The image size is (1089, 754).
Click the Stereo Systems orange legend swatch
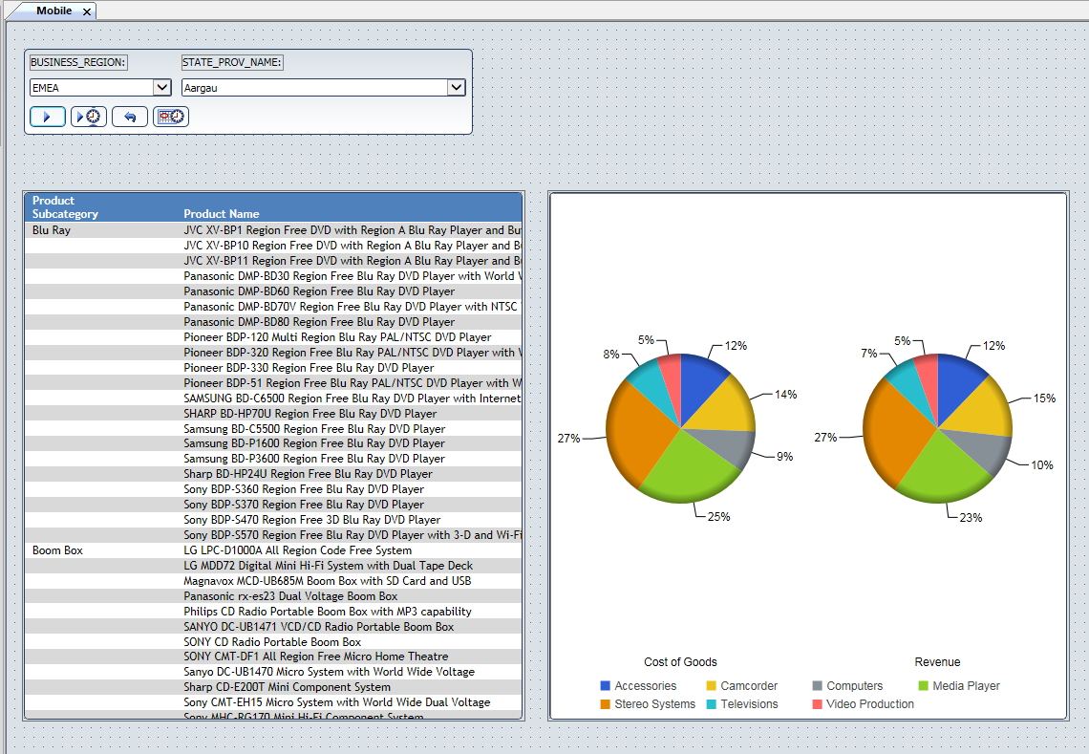point(605,704)
